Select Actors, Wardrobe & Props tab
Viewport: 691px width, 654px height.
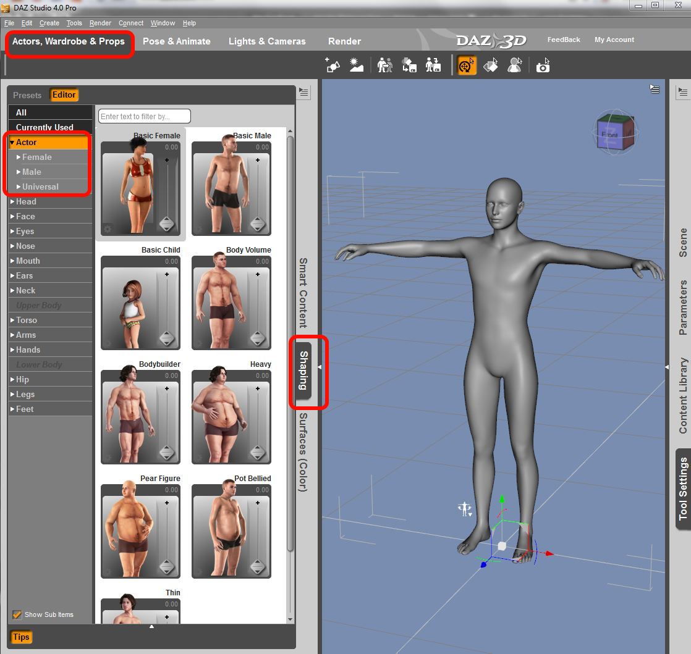tap(69, 41)
